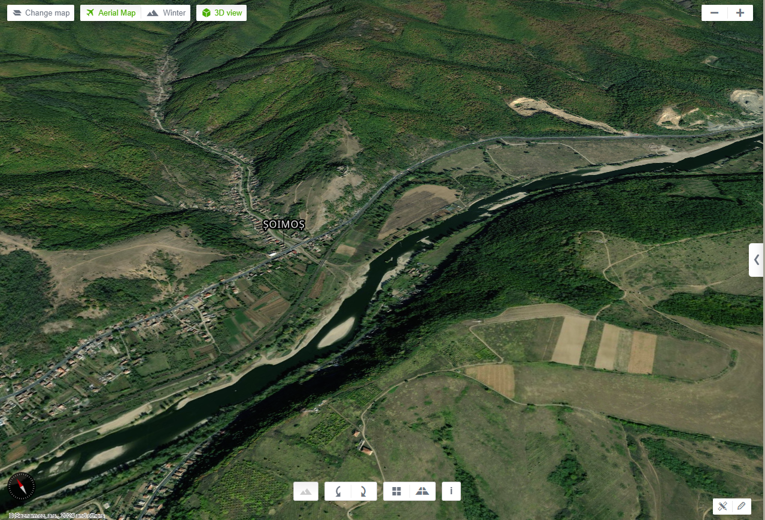This screenshot has height=520, width=765.
Task: Select the Aerial Map tab
Action: 111,13
